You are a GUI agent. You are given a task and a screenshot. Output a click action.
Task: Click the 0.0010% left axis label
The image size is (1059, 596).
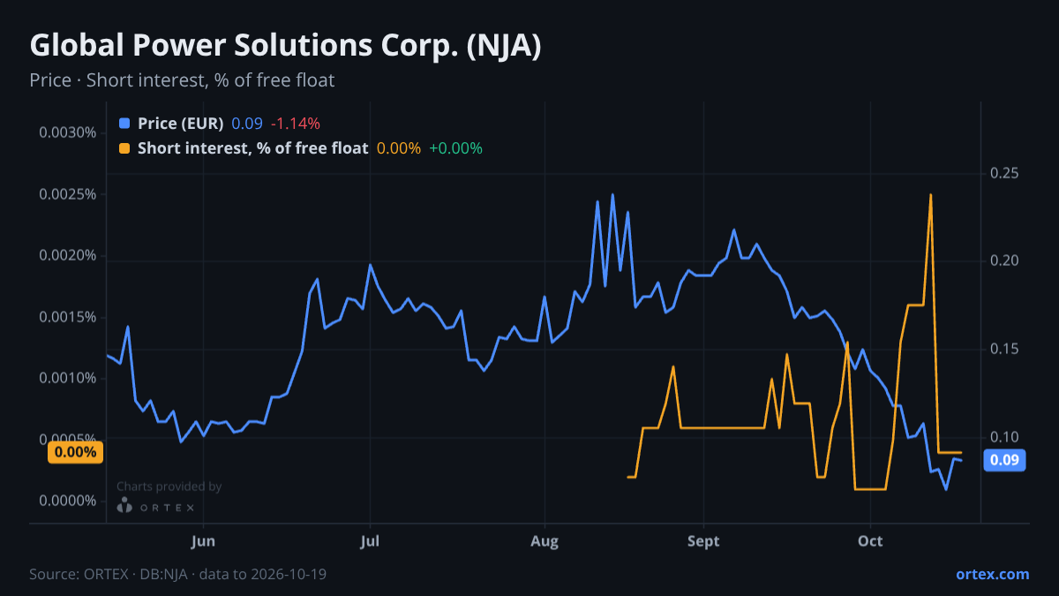[67, 378]
